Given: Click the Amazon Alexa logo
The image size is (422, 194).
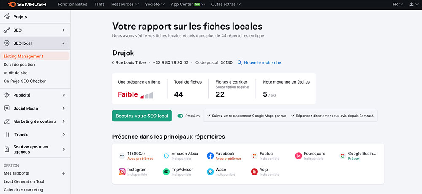Looking at the screenshot, I should tap(166, 156).
